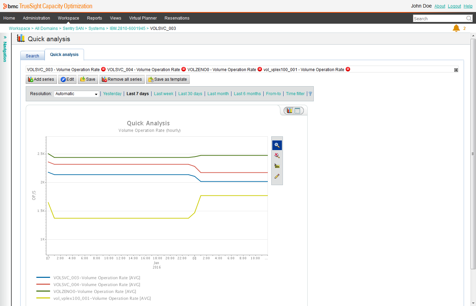Image resolution: width=476 pixels, height=306 pixels.
Task: Remove VOLSVC_003 series with red icon
Action: coord(103,69)
